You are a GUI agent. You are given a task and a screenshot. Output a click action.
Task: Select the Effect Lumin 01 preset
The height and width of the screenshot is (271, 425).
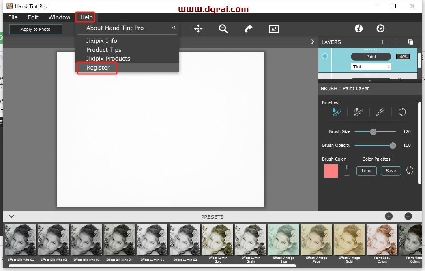152,243
